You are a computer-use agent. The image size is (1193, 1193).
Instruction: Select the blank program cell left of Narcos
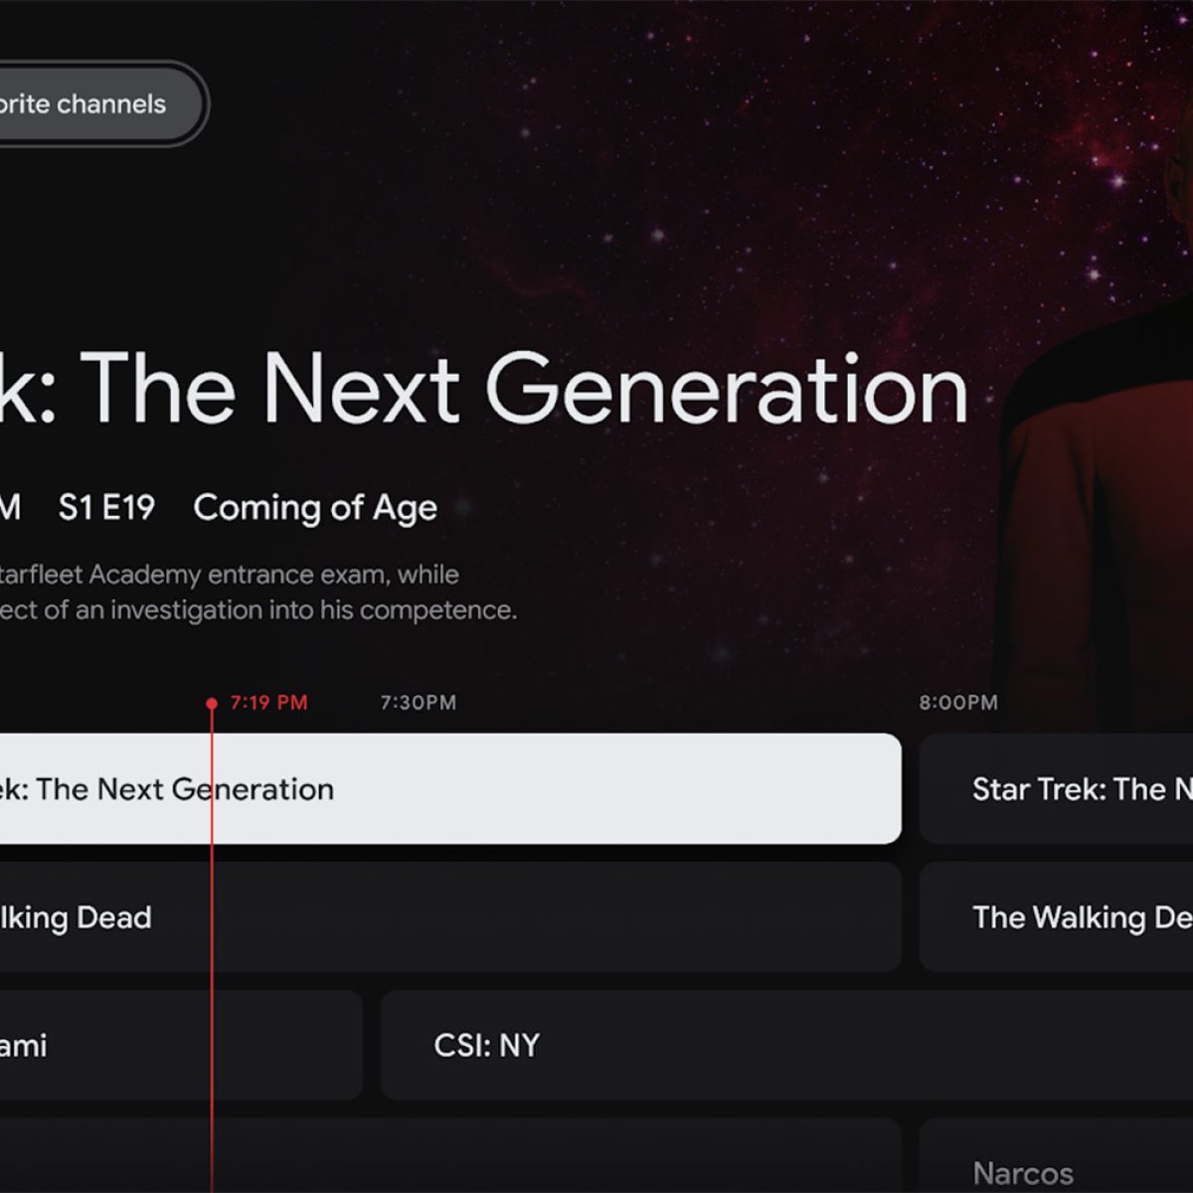point(447,1158)
